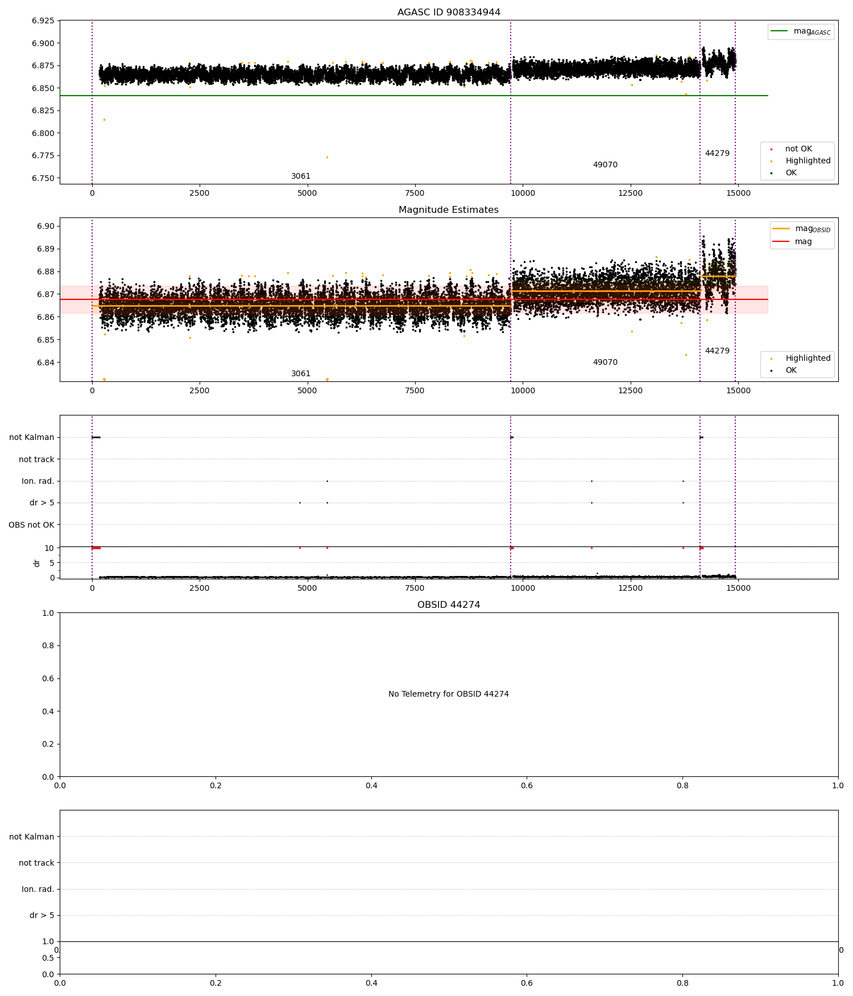
Task: Click the 'OBSID 44274' plot title
Action: 449,605
